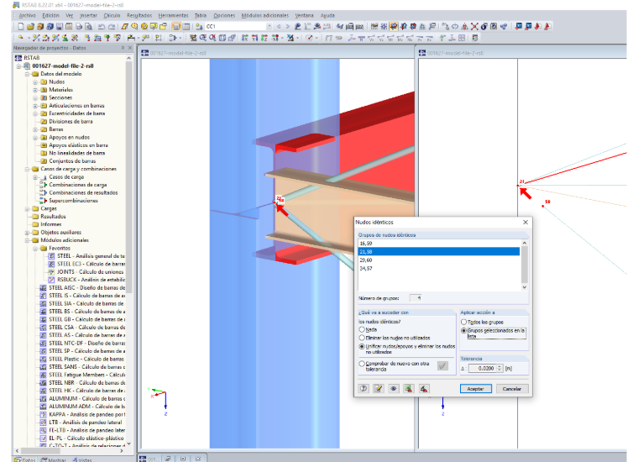Click the Cancelar button
Screen dimensions: 638x462
512,389
